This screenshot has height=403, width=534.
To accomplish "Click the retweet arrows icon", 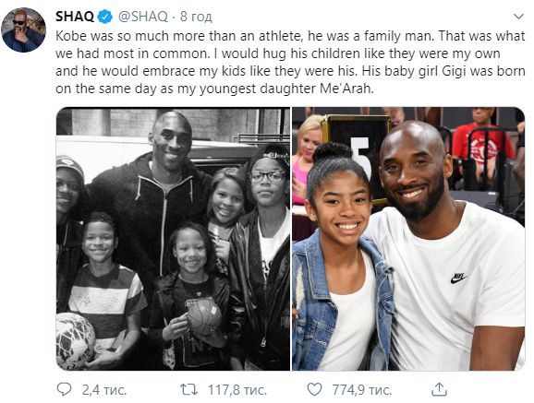I will point(188,390).
